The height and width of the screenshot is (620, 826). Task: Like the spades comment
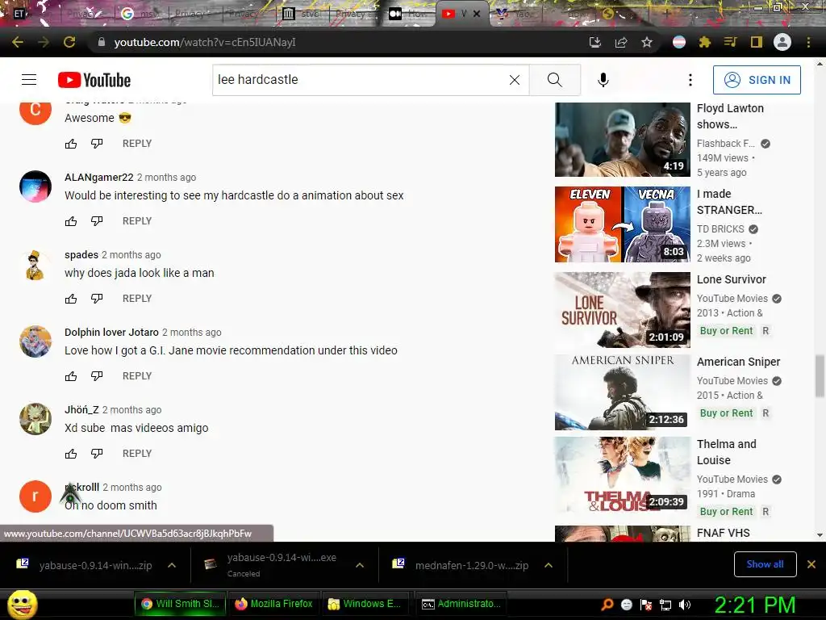click(71, 299)
